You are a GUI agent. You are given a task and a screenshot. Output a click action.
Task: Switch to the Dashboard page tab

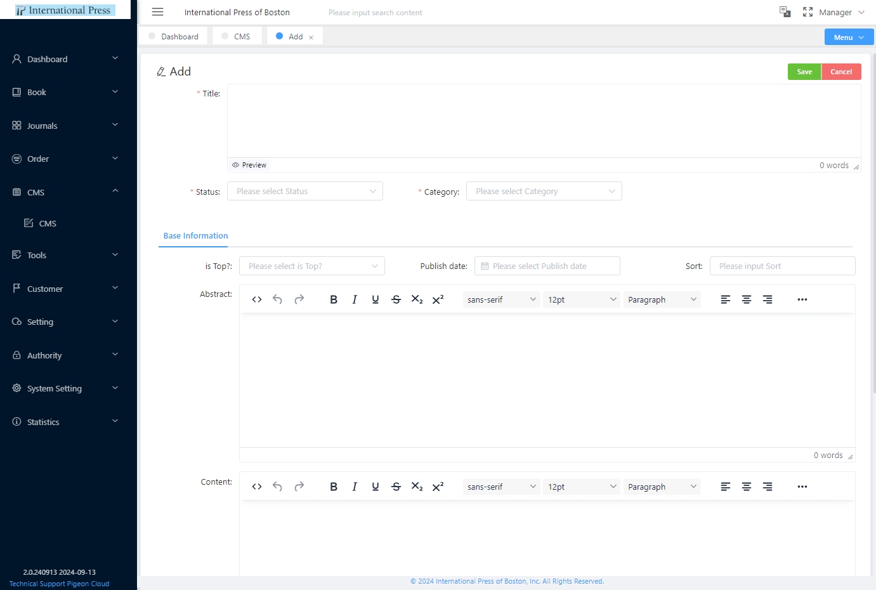[x=174, y=36]
